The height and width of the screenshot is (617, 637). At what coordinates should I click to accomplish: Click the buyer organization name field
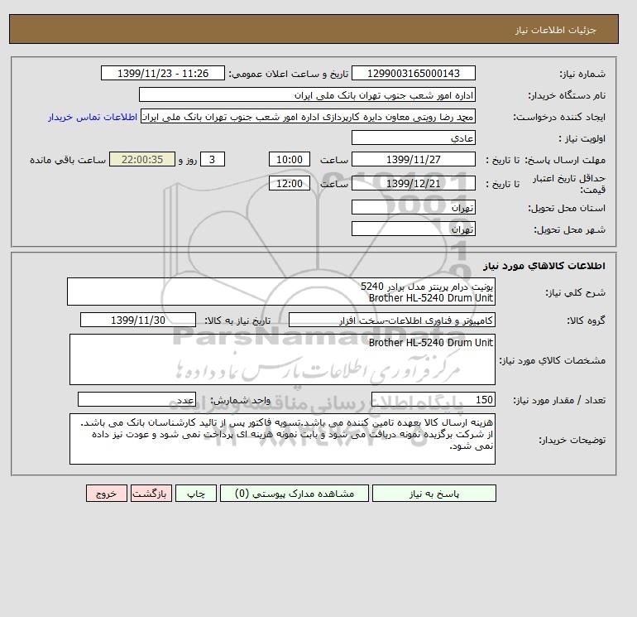point(307,94)
